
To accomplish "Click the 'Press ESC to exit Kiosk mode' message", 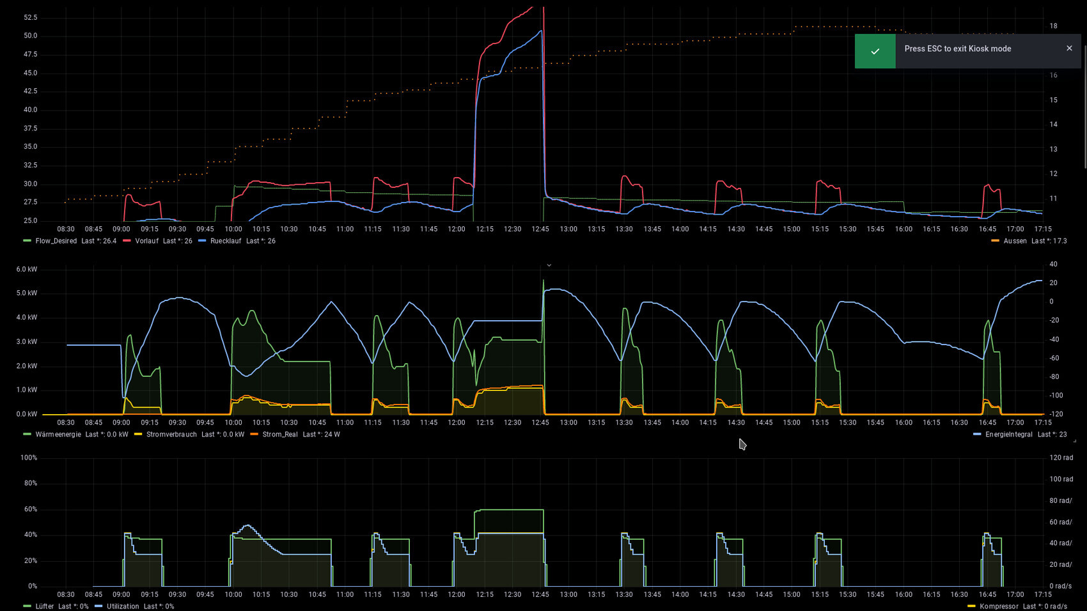I will [957, 49].
